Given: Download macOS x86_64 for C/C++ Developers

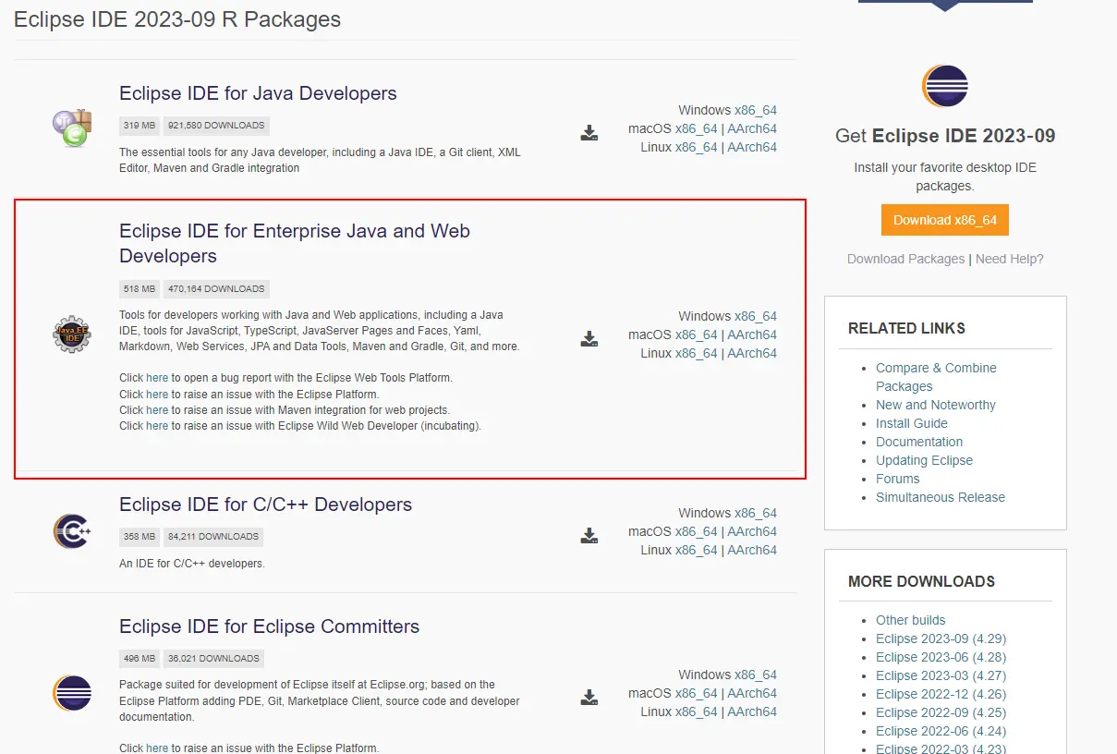Looking at the screenshot, I should click(x=697, y=531).
